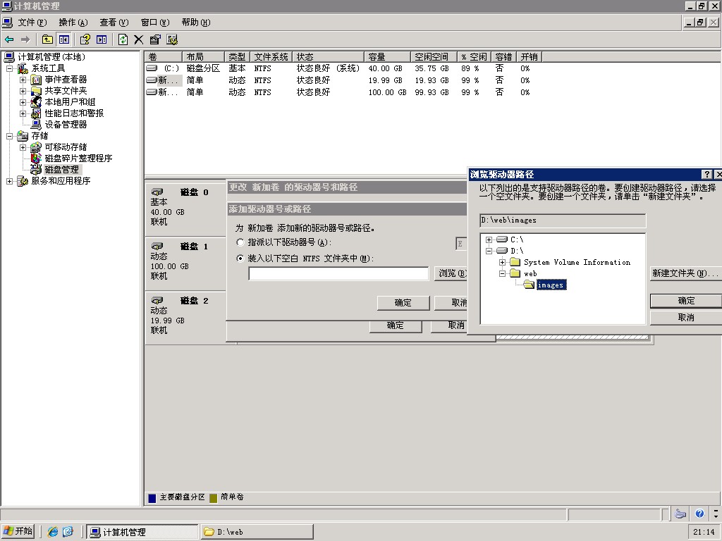Expand the System Volume Information folder
Viewport: 722px width, 541px height.
click(x=502, y=263)
